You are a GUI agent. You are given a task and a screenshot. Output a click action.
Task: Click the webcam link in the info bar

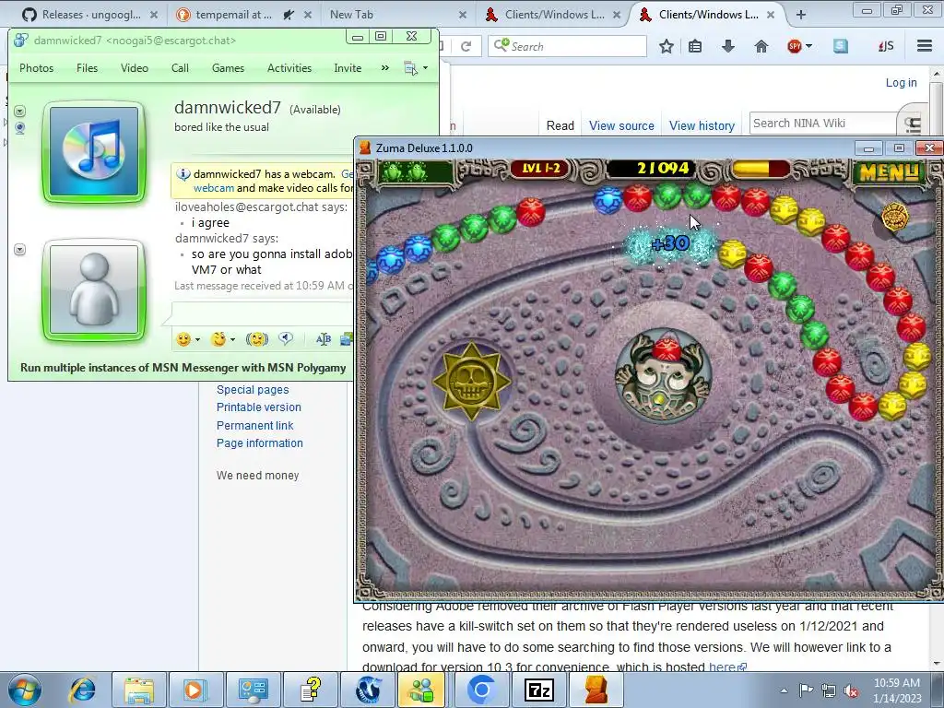214,188
